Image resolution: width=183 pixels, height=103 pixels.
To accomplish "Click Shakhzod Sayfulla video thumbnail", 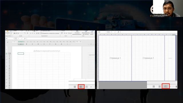I will click(x=168, y=8).
